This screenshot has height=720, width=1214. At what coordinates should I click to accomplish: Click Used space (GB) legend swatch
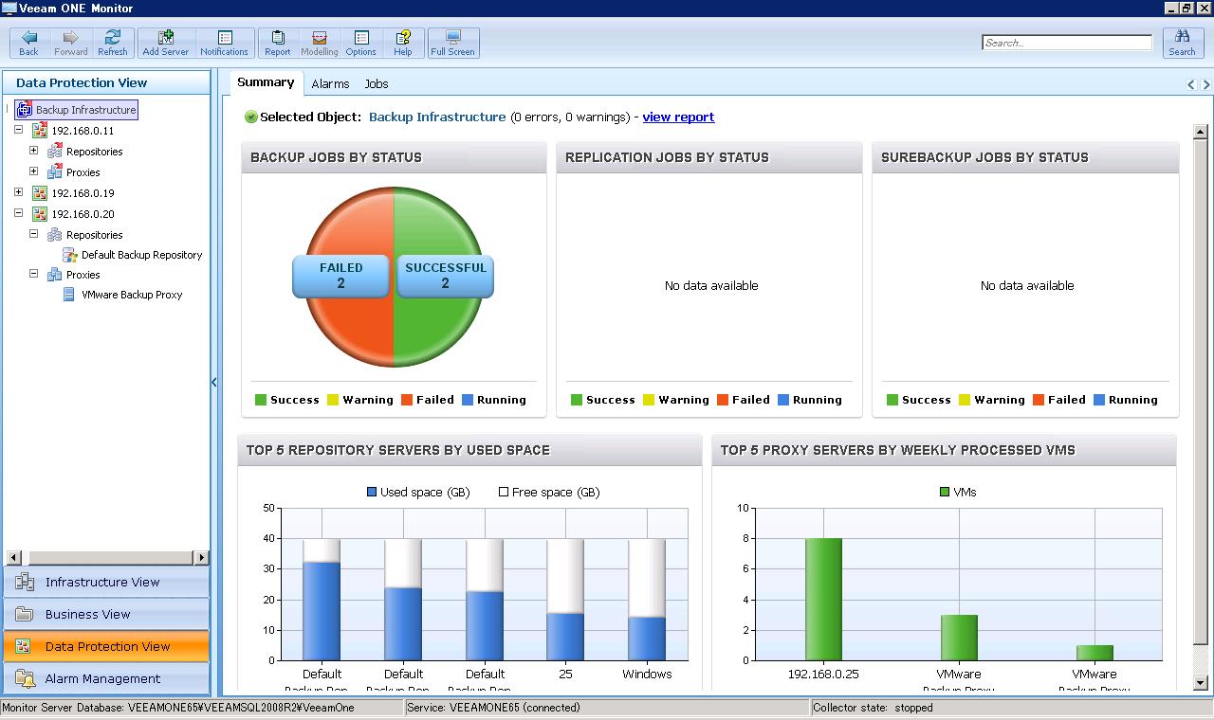pyautogui.click(x=372, y=493)
